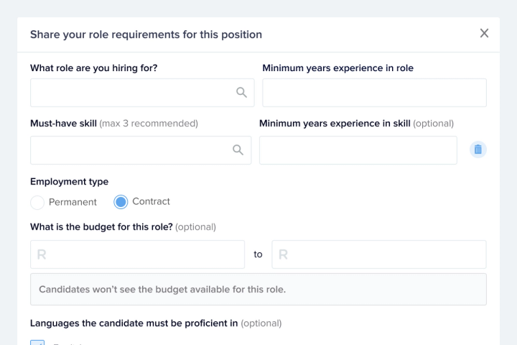Image resolution: width=517 pixels, height=345 pixels.
Task: Focus the Must-have skill input
Action: pos(141,150)
